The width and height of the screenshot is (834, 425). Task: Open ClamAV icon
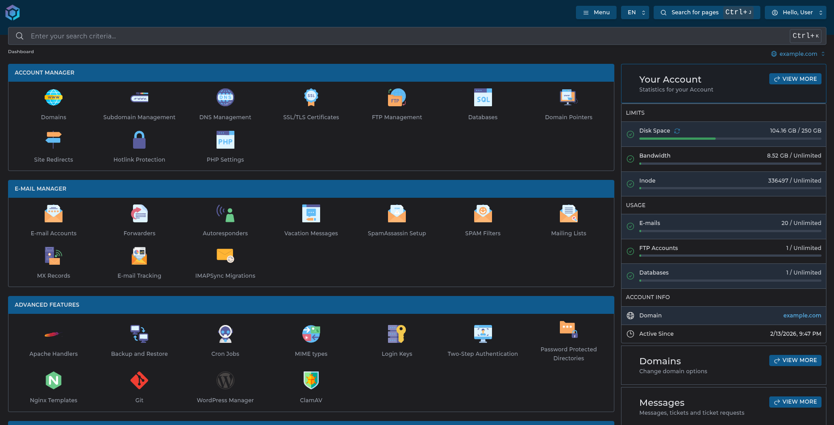click(x=311, y=380)
